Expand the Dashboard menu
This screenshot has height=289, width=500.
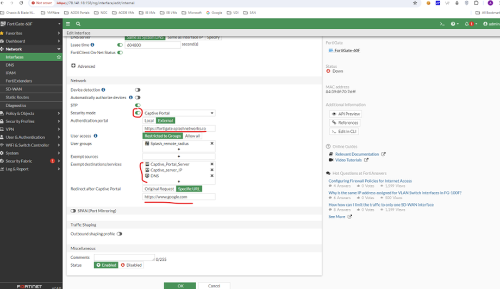pyautogui.click(x=31, y=41)
